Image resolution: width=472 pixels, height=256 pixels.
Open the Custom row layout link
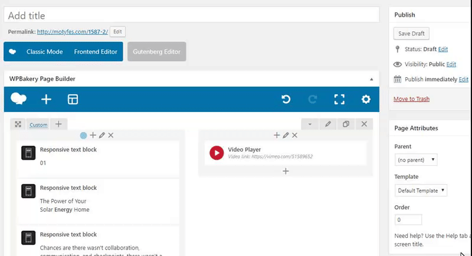tap(38, 125)
